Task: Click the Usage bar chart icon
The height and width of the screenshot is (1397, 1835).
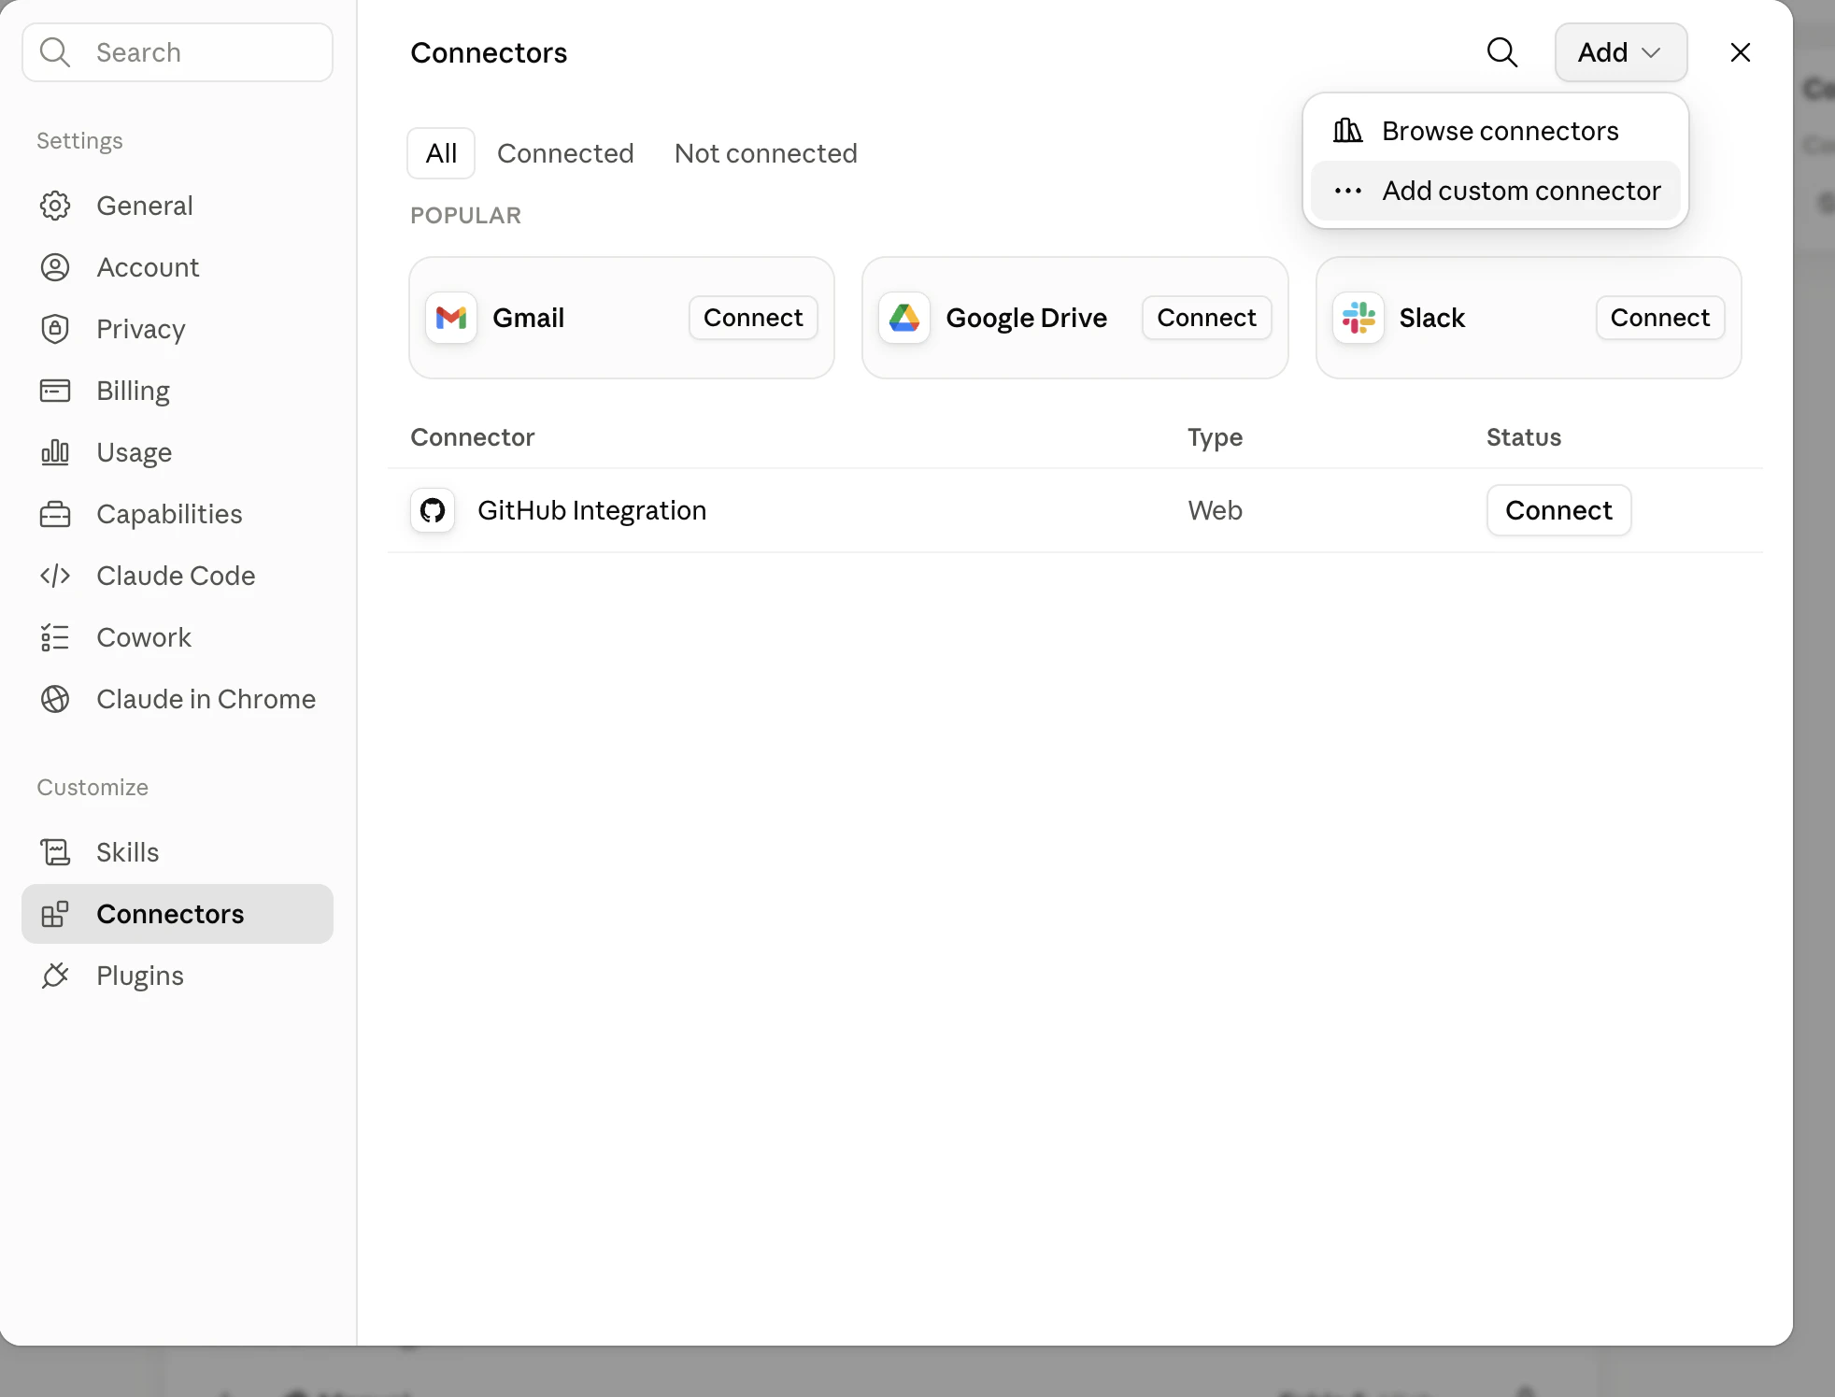Action: pos(55,452)
